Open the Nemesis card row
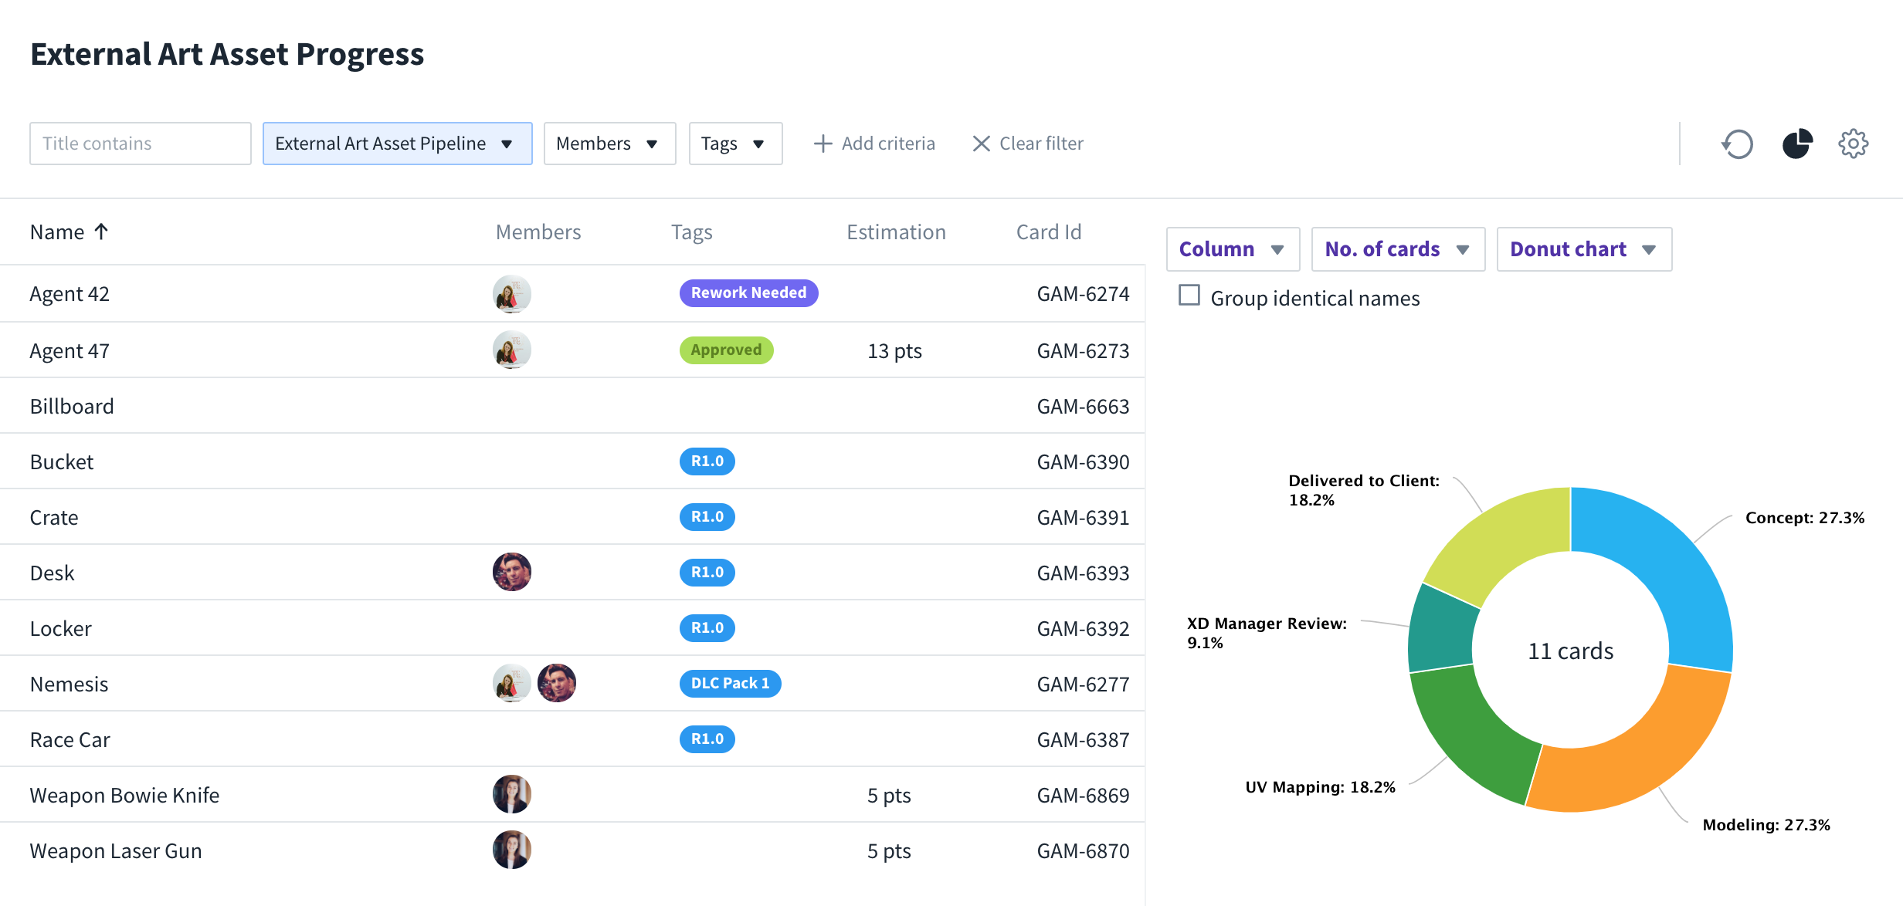 click(70, 684)
